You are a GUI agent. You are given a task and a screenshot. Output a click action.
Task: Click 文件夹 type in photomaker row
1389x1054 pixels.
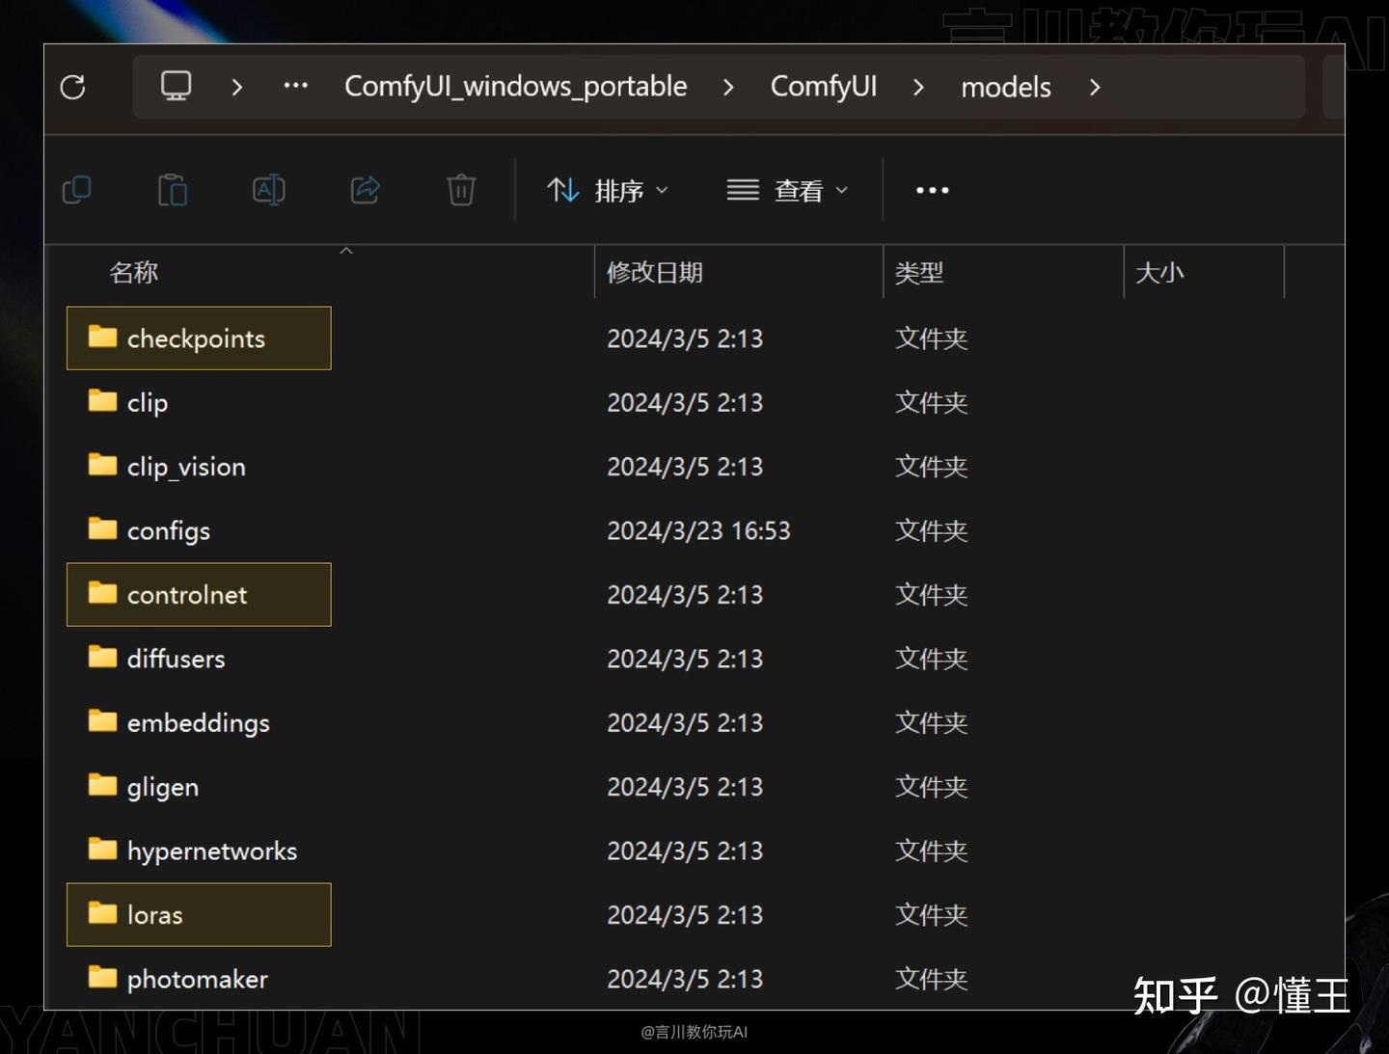(931, 979)
